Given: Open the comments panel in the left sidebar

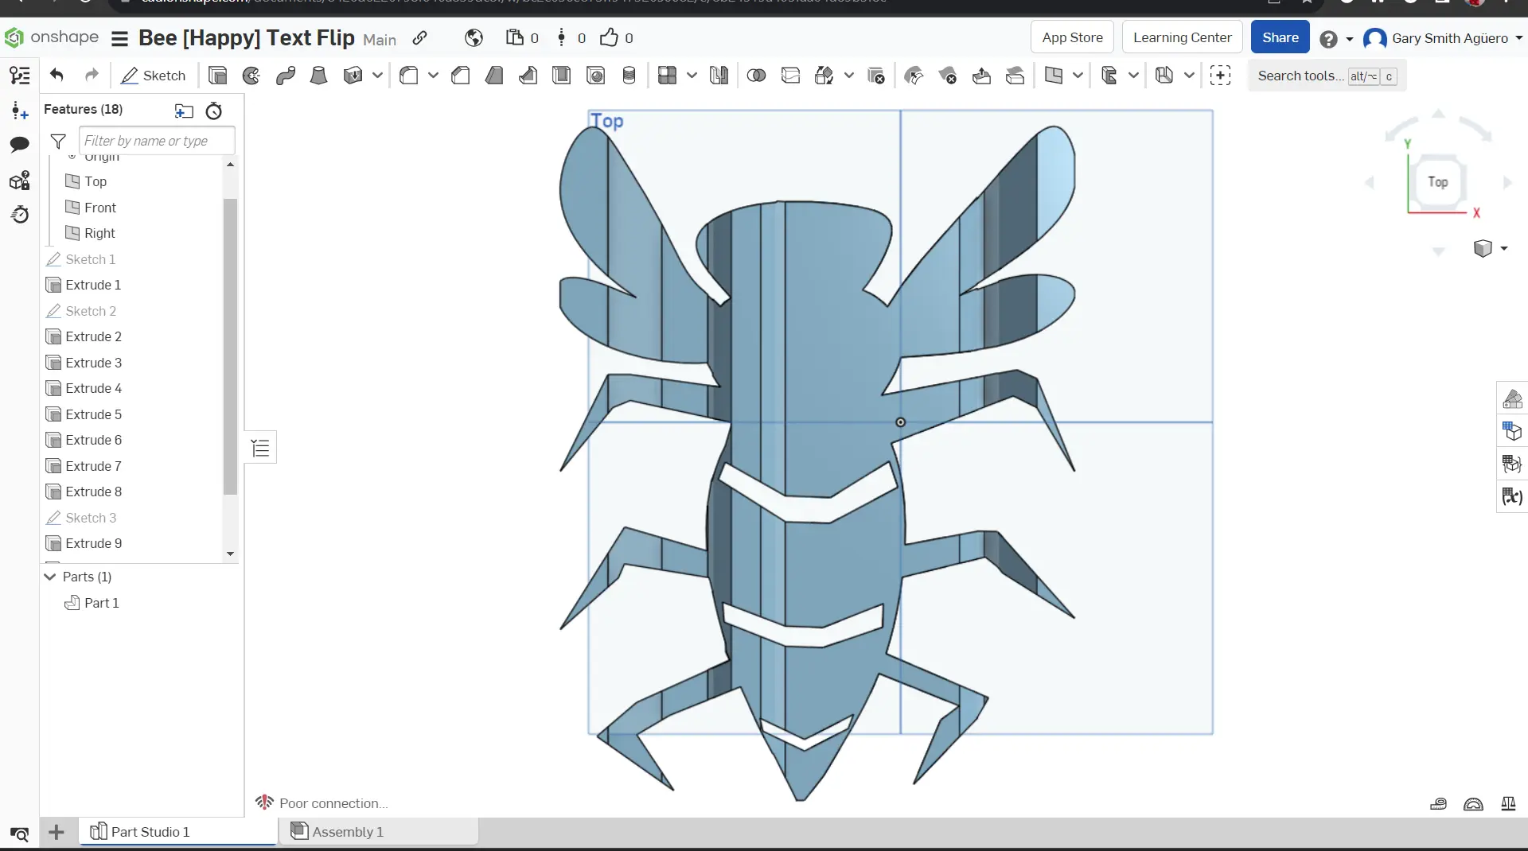Looking at the screenshot, I should tap(19, 145).
